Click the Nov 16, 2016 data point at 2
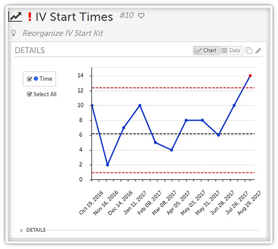The height and width of the screenshot is (249, 278). (108, 165)
